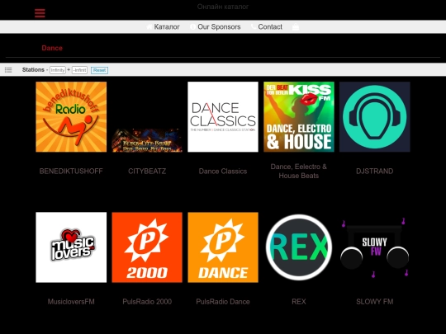The width and height of the screenshot is (446, 334).
Task: Open the Kiss FM Dance Electro House logo
Action: [299, 117]
